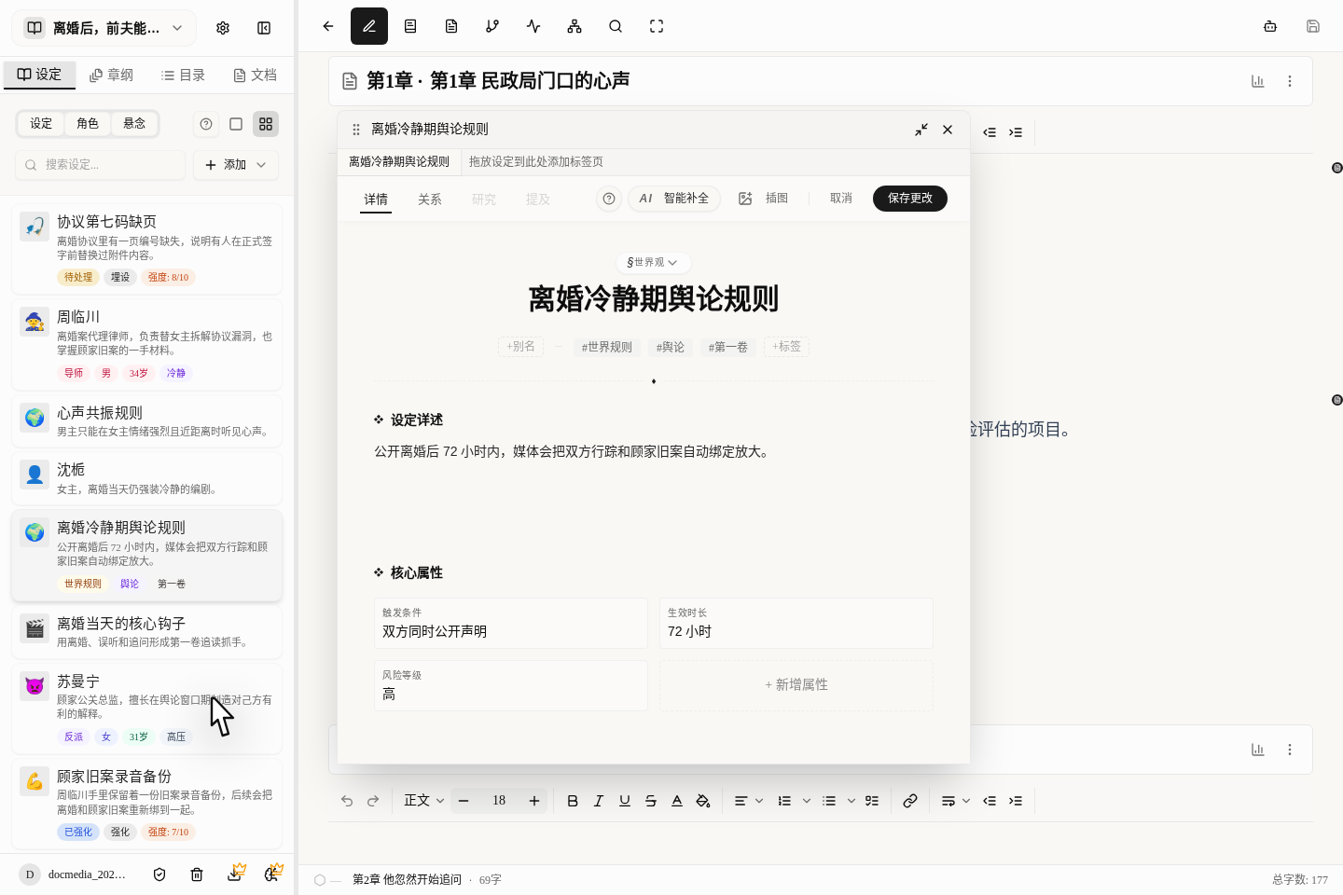Switch to the 目录 sidebar tab
This screenshot has height=895, width=1343.
pyautogui.click(x=182, y=75)
